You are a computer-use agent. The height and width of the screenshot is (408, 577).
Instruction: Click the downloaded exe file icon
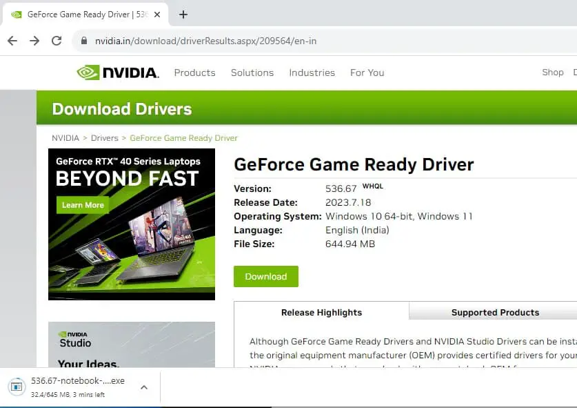16,387
